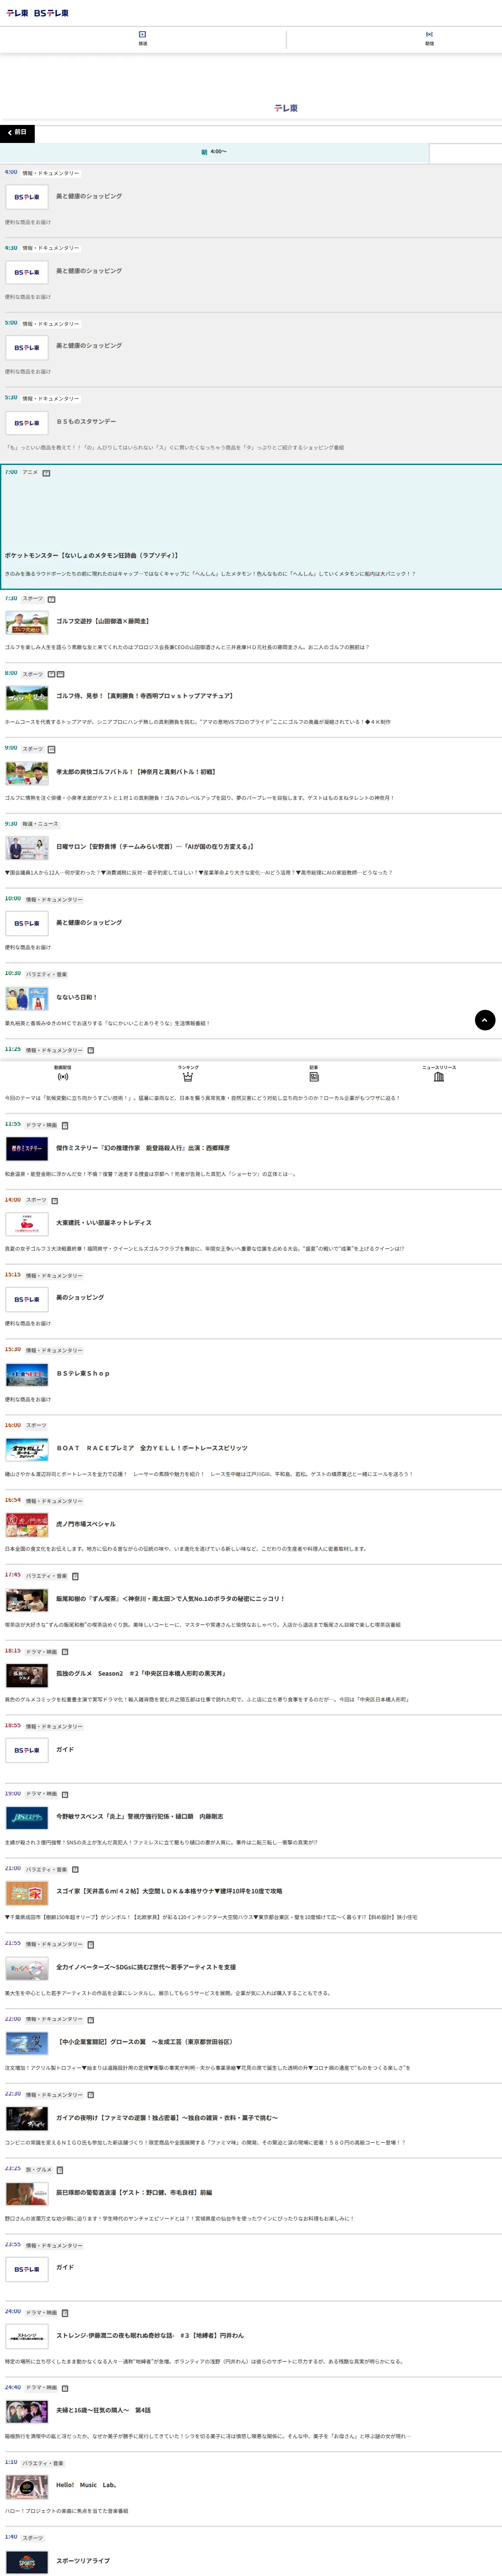Open 4:30 美と健康のショッピング program
The width and height of the screenshot is (502, 2576).
(x=89, y=270)
